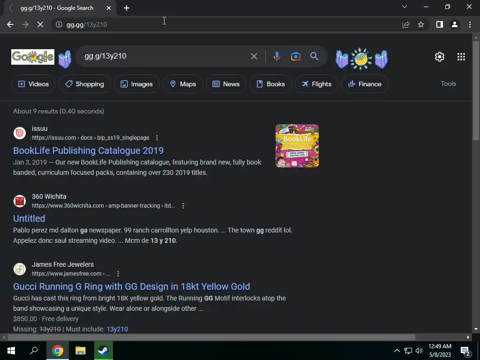Viewport: 480px width, 360px height.
Task: Show hidden system tray icons
Action: coord(397,351)
